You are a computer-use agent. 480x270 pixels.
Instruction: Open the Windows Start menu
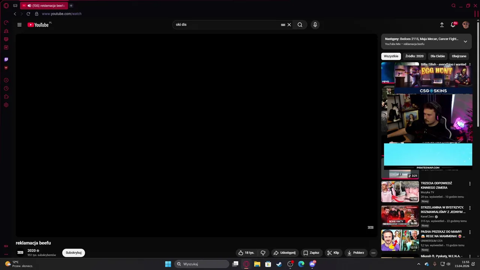click(x=168, y=264)
